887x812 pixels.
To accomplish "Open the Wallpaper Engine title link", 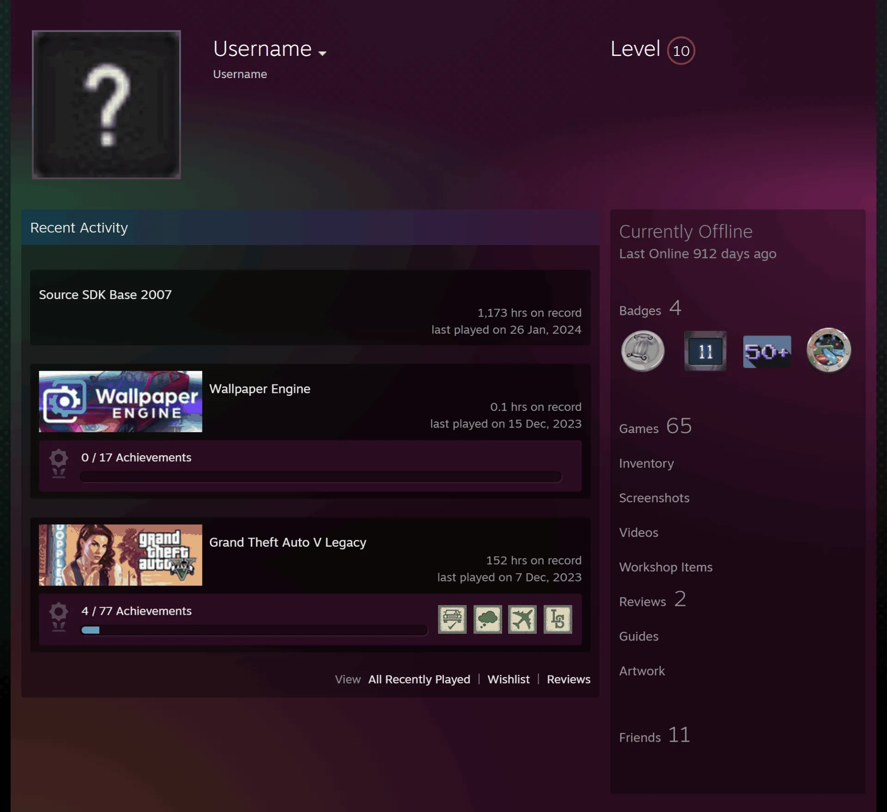I will coord(260,389).
